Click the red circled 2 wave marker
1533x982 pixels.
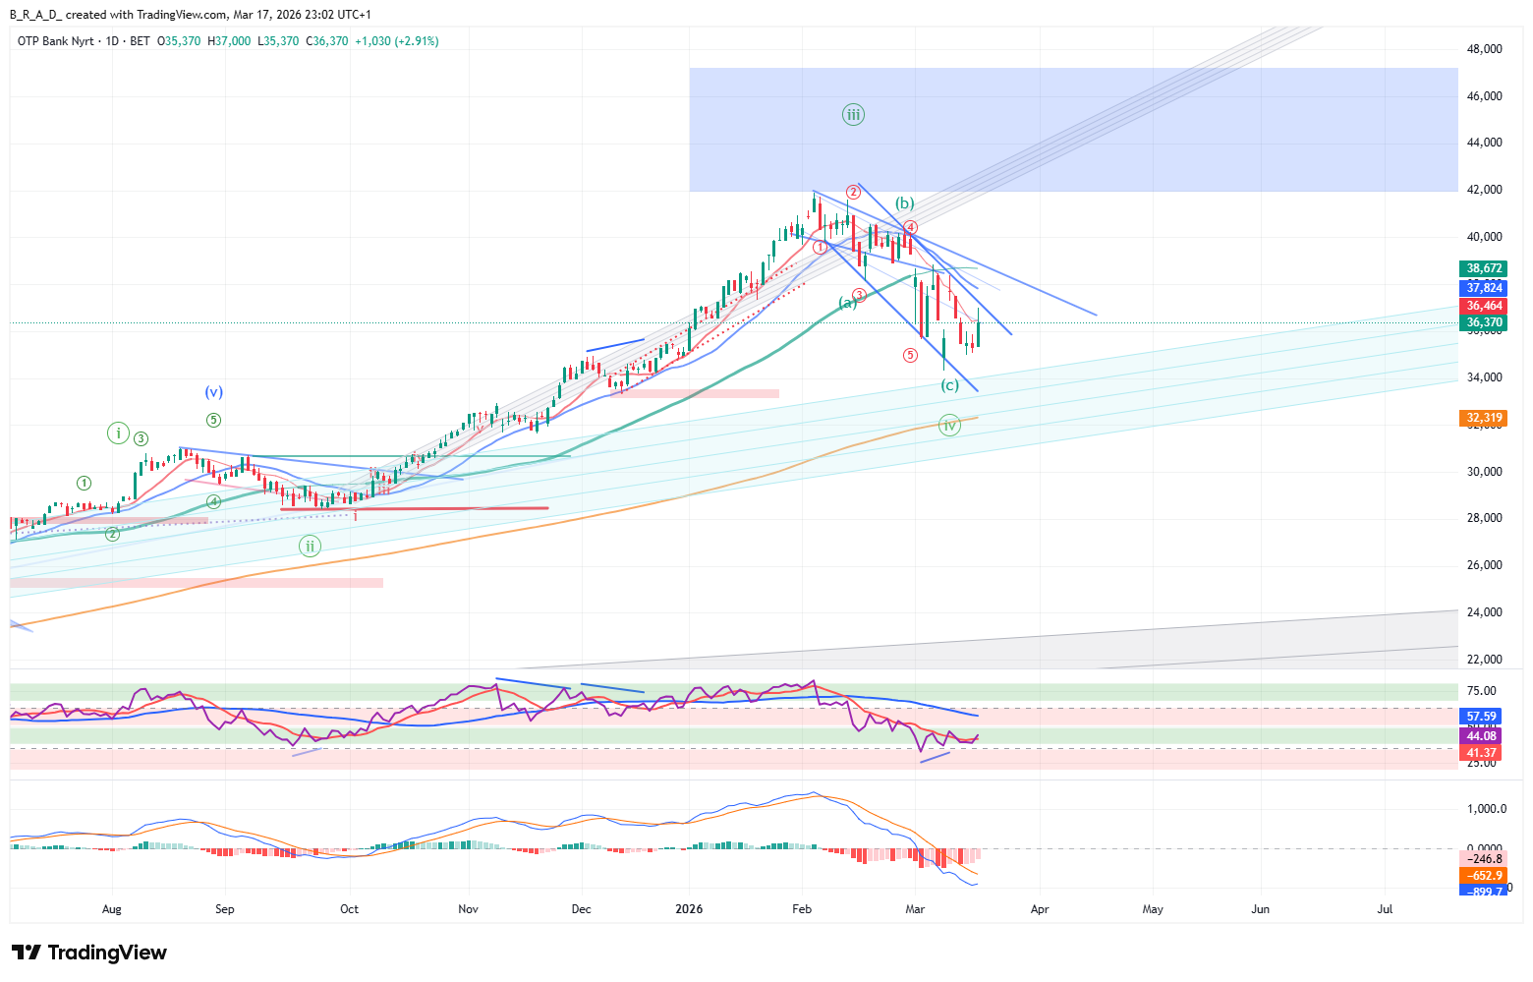854,192
